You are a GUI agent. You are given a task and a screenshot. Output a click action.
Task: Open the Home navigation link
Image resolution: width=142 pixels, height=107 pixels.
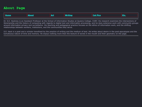(8, 15)
